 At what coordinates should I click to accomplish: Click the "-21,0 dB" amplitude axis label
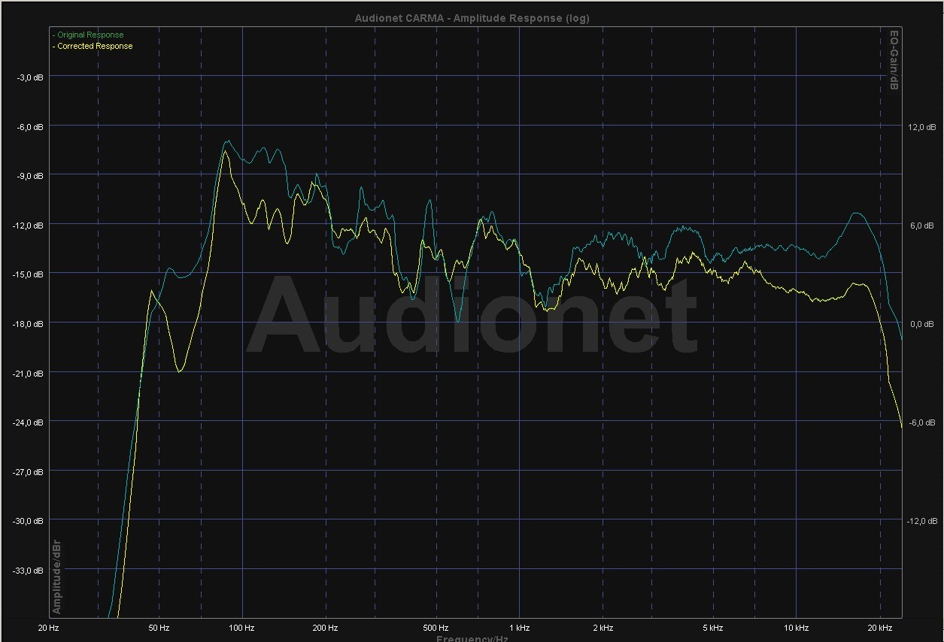(29, 373)
